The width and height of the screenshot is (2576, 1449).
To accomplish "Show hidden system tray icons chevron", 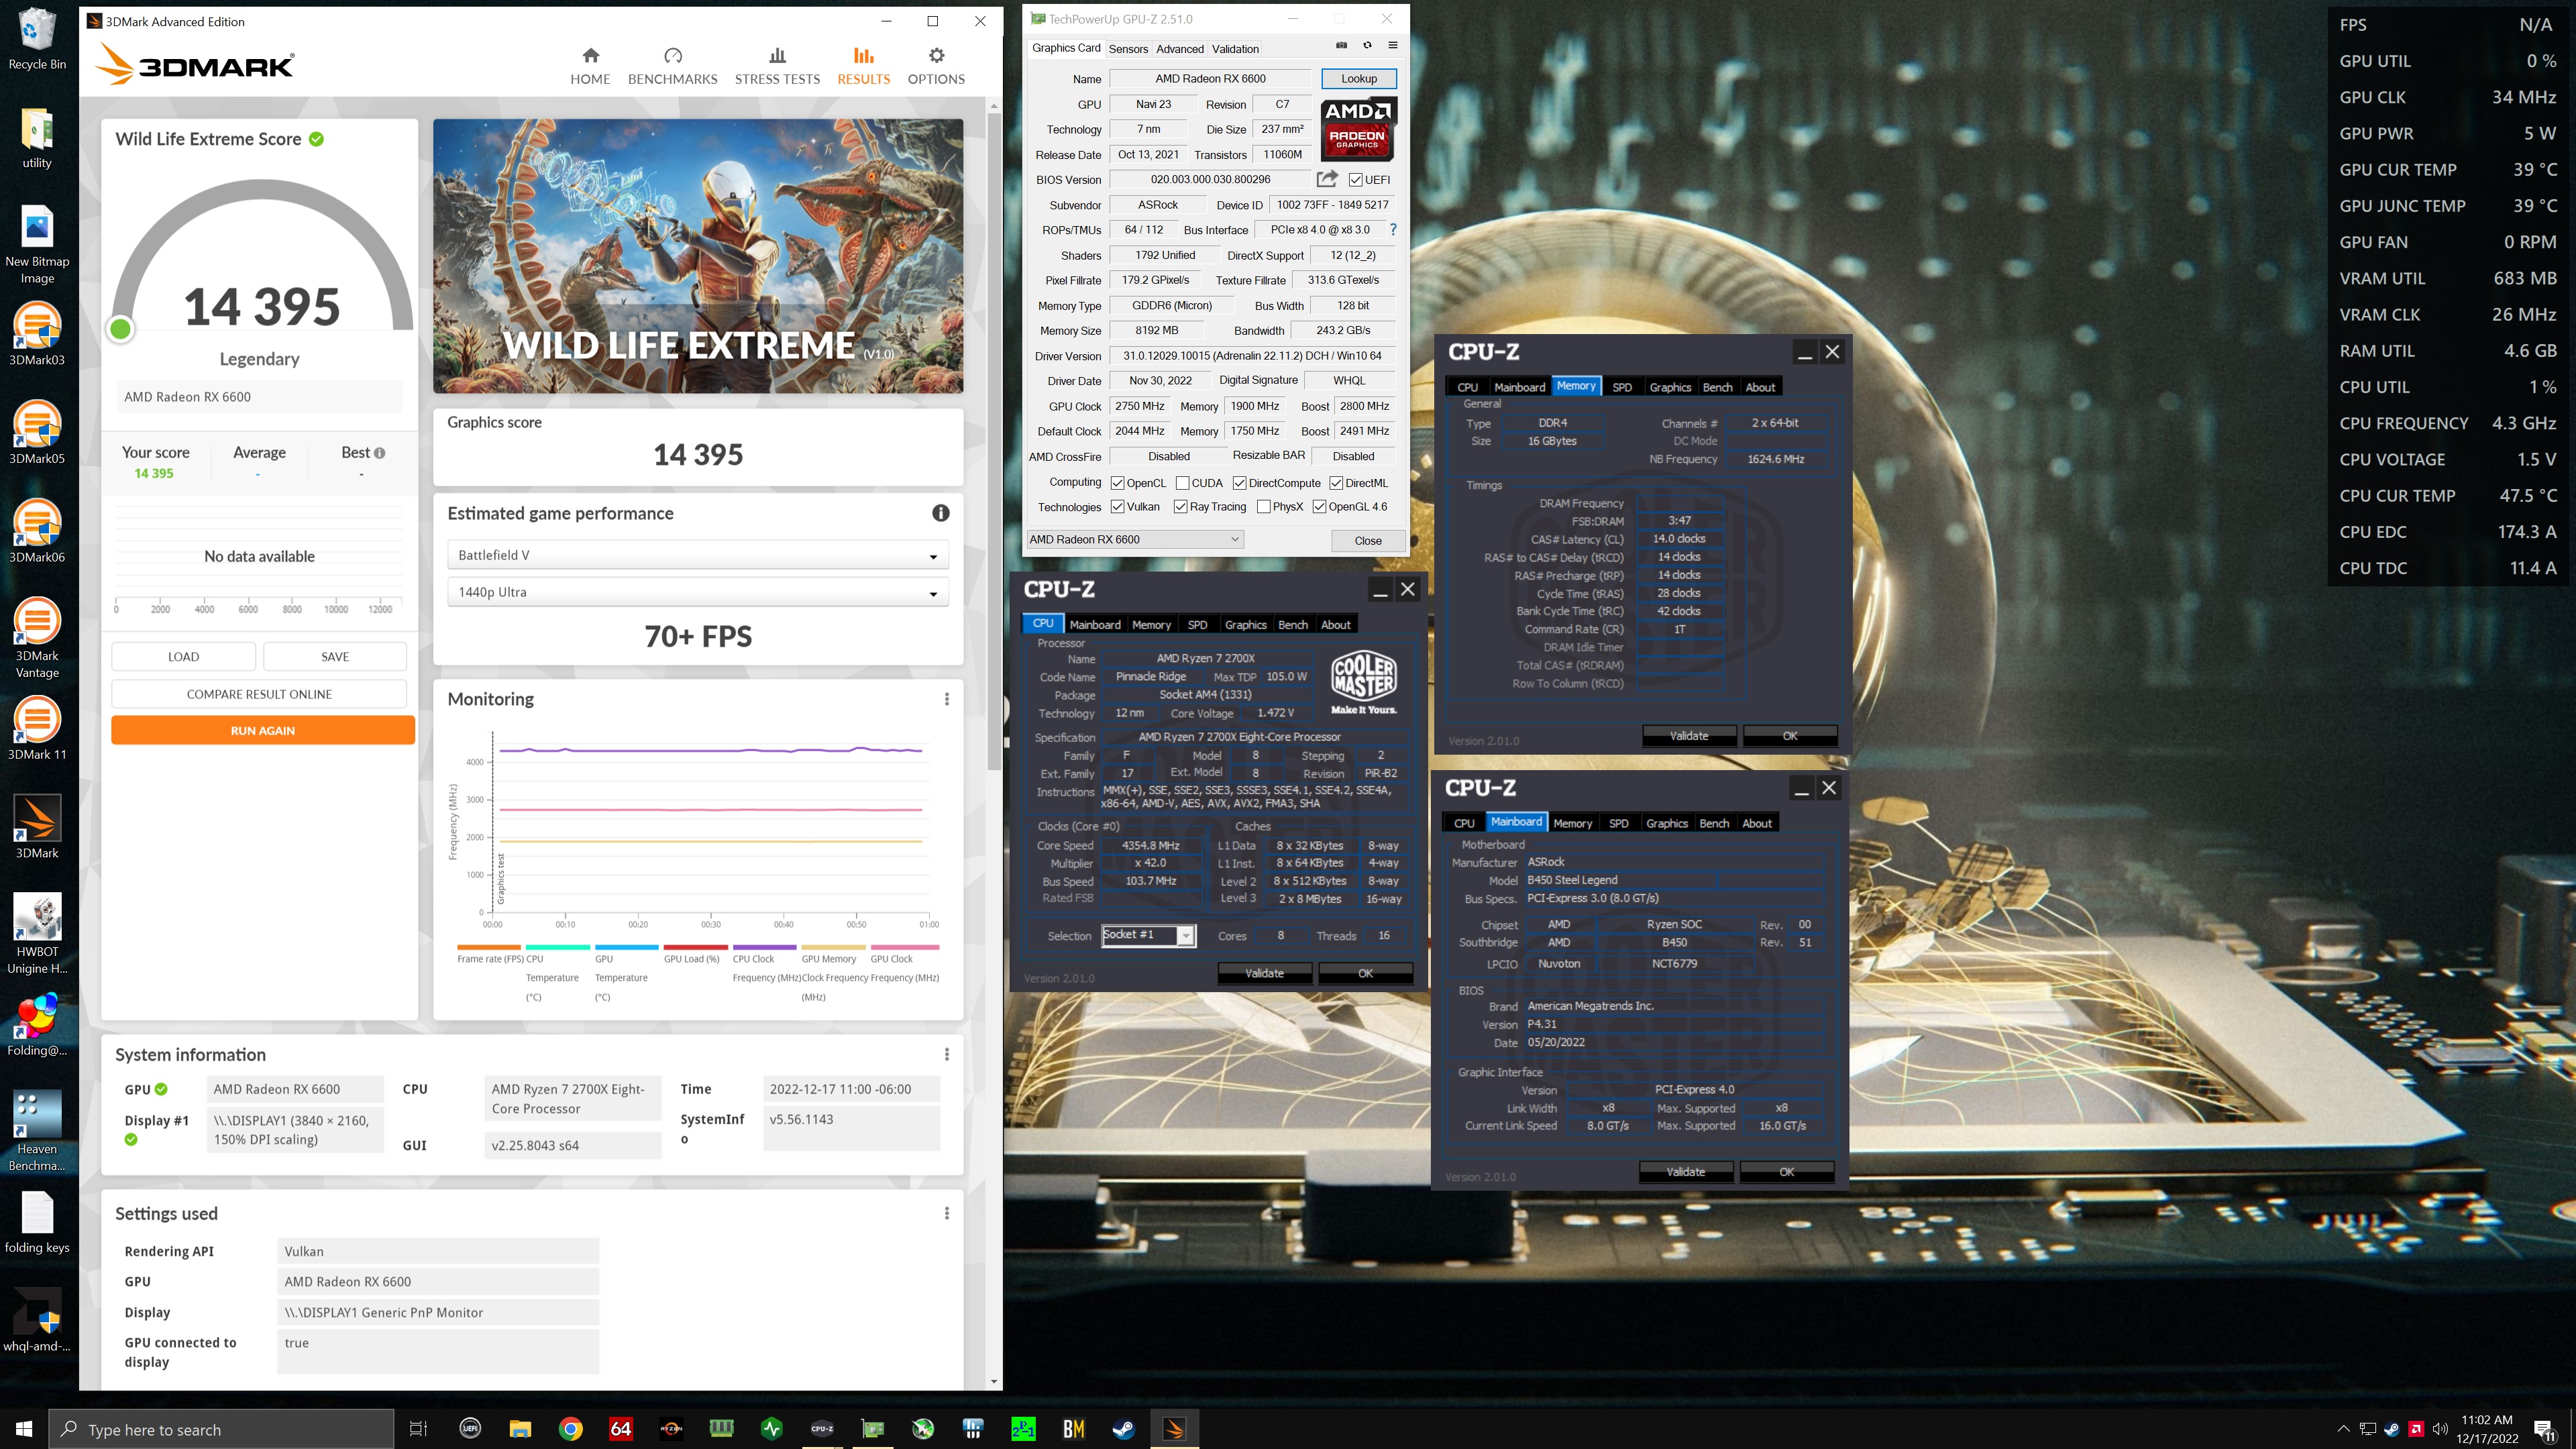I will (x=2343, y=1429).
